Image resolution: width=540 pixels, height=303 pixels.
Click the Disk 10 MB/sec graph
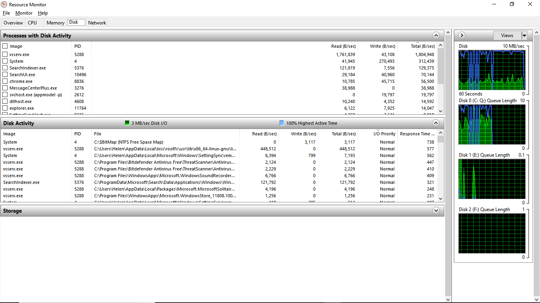click(492, 70)
